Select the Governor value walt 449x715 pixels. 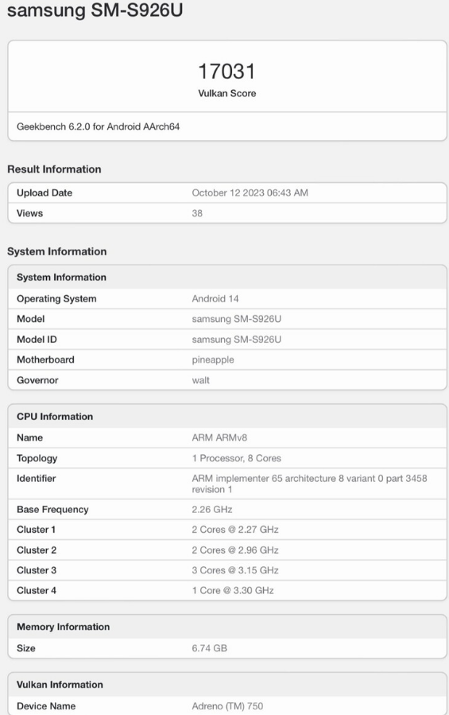coord(200,380)
